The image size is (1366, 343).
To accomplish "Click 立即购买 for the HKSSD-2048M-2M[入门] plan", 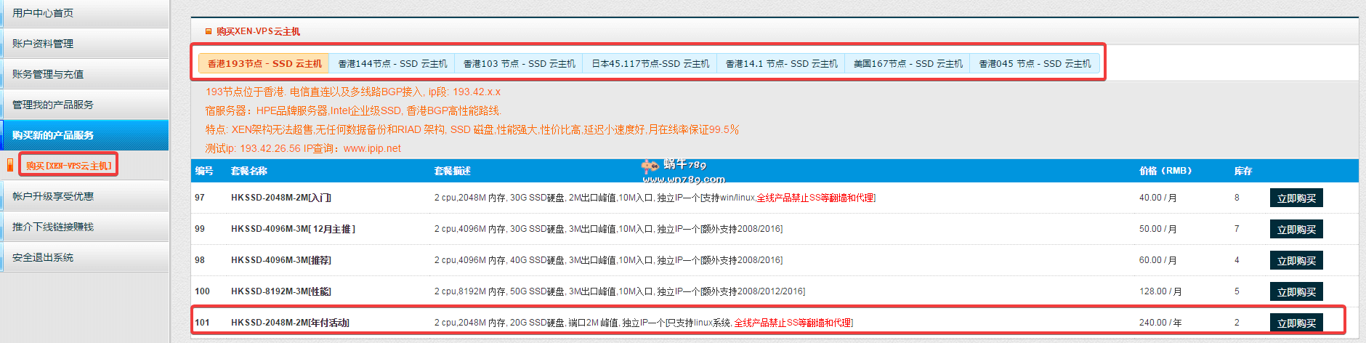I will click(1296, 198).
